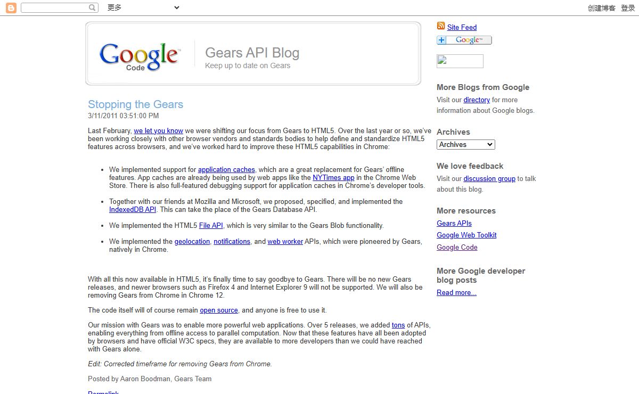The image size is (639, 394).
Task: Open the Gears APIs resource link
Action: 454,223
